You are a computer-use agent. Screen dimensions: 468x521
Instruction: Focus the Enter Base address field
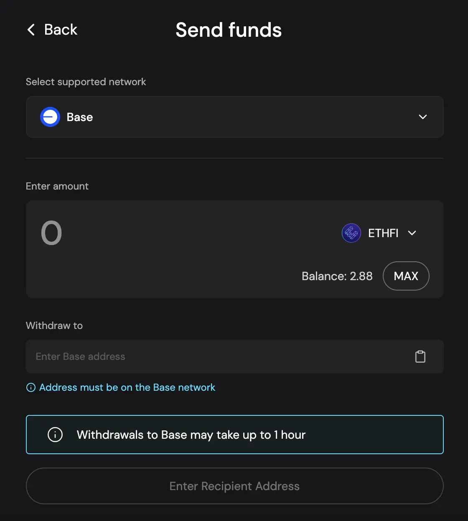(x=217, y=357)
